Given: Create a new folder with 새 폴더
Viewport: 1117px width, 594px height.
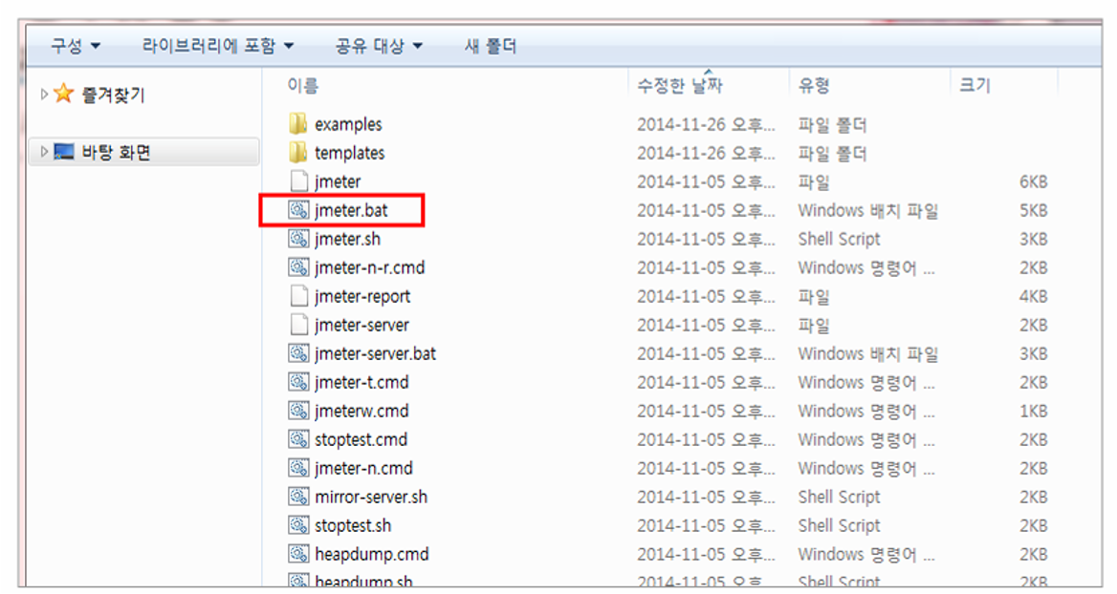Looking at the screenshot, I should click(x=490, y=46).
